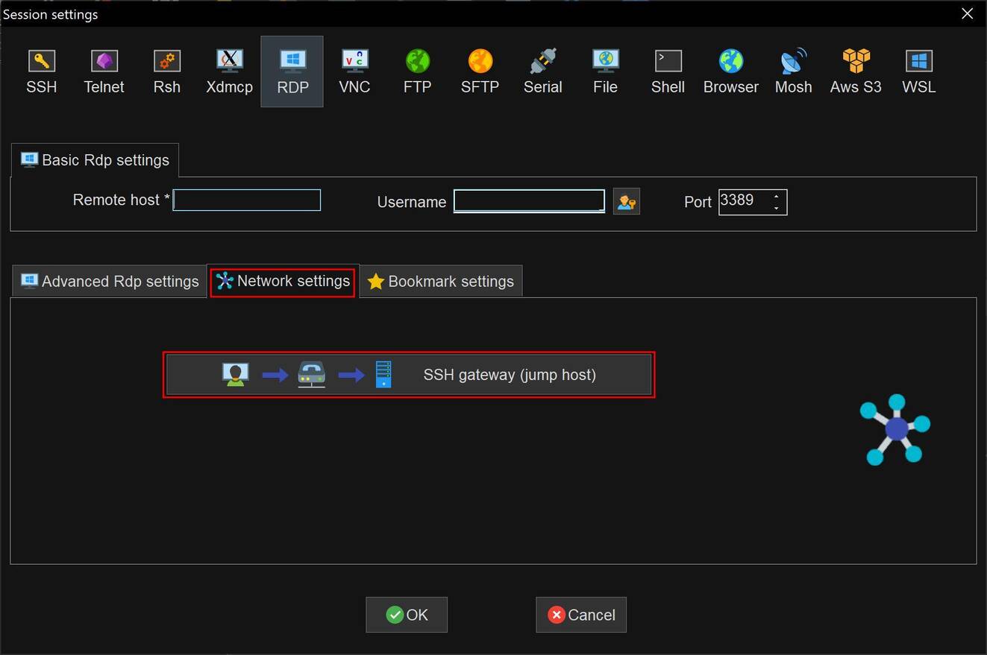Select the Browser session type
The image size is (987, 655).
[730, 72]
